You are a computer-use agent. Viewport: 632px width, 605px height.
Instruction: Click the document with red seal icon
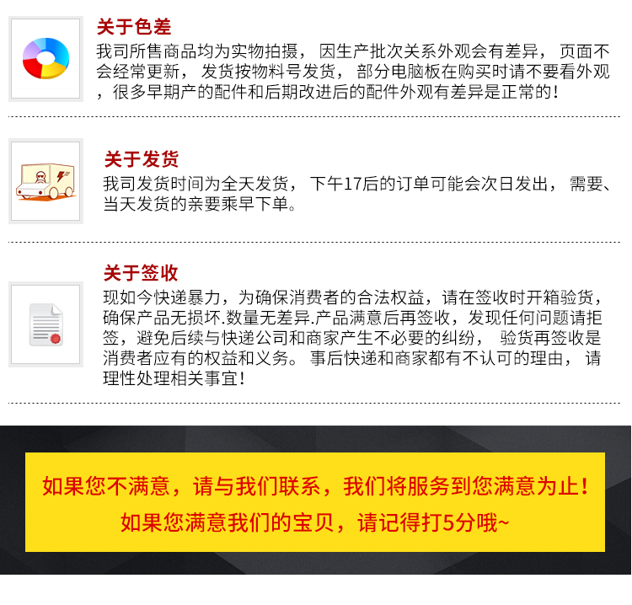point(46,324)
